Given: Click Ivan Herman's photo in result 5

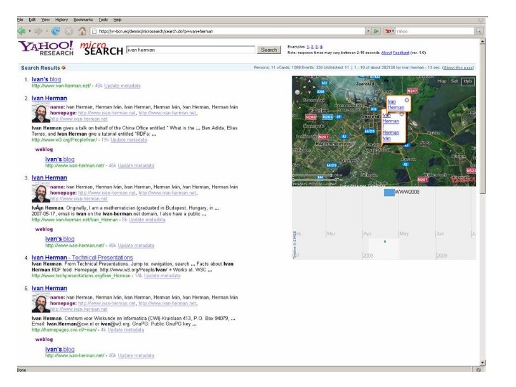Looking at the screenshot, I should click(41, 303).
